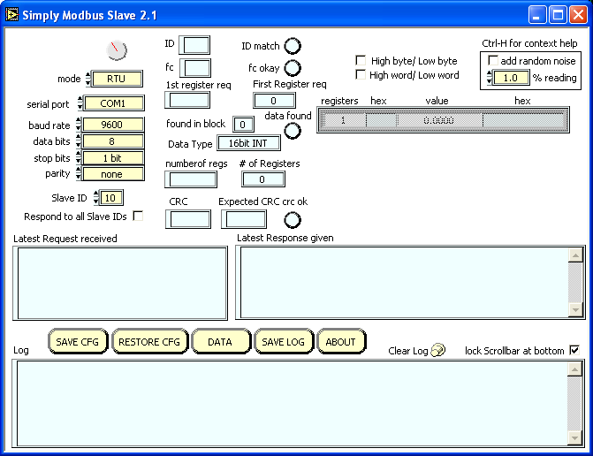
Task: Click Log scrollbar down arrow
Action: point(574,437)
